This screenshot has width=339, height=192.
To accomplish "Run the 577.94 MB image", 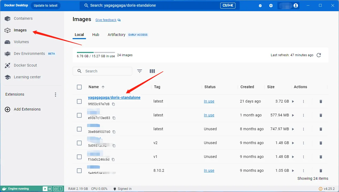I will (x=293, y=115).
